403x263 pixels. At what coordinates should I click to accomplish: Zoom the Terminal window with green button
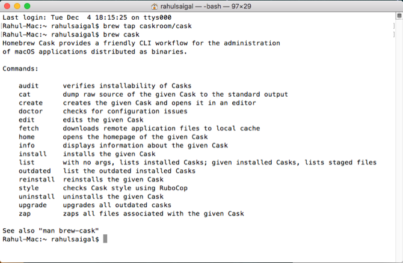coord(32,5)
